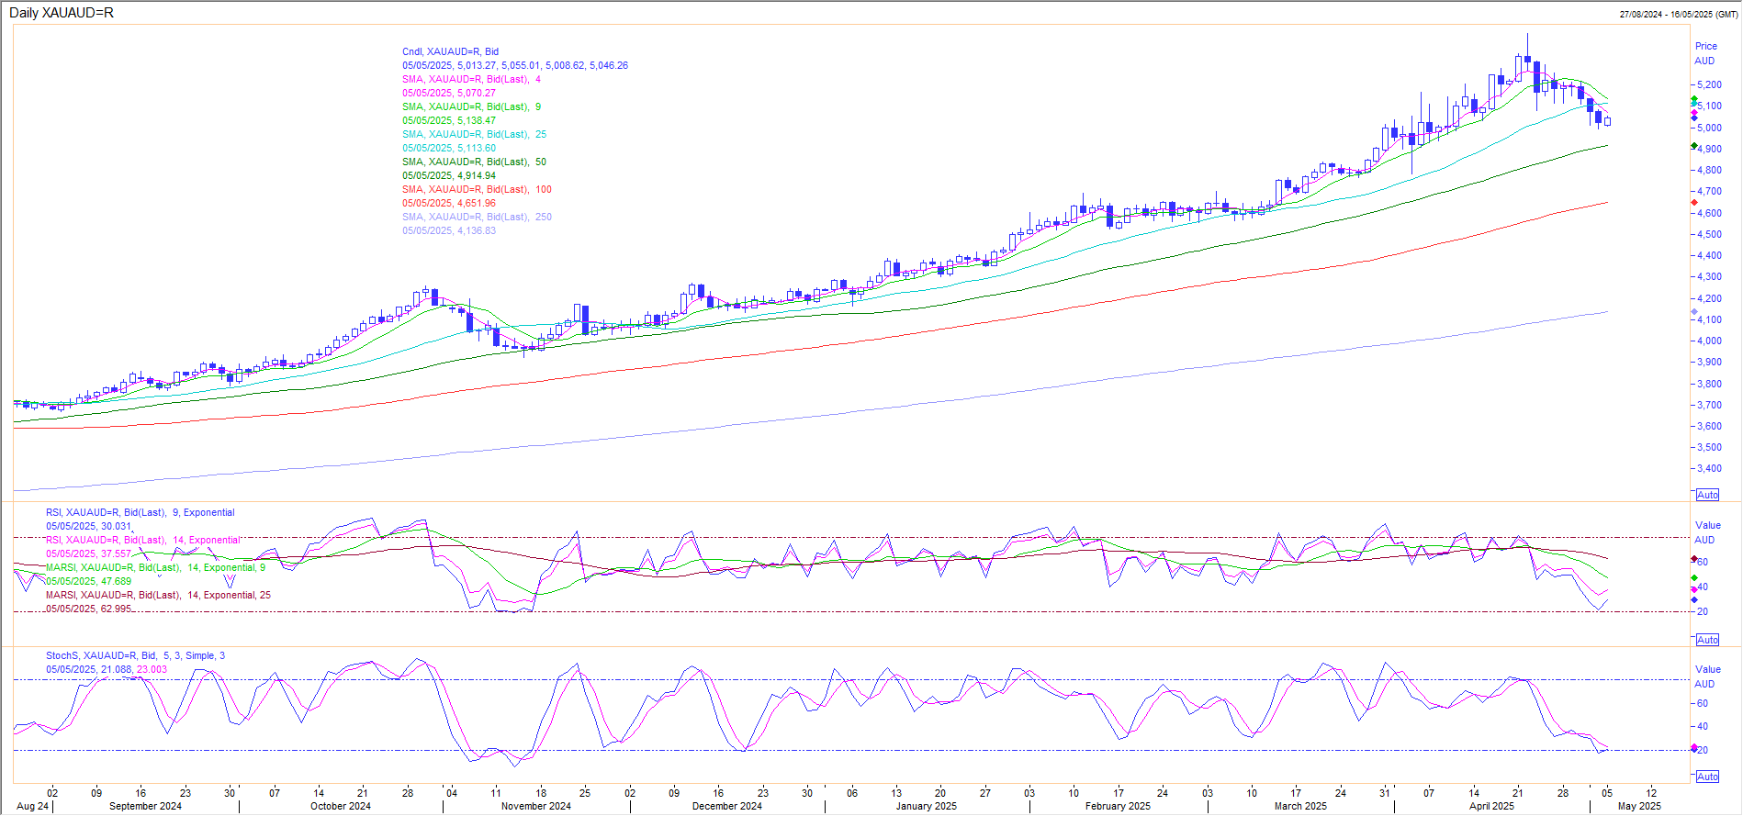Select the magenta marker on the Stochastic value axis
Viewport: 1743px width, 816px height.
point(1694,748)
